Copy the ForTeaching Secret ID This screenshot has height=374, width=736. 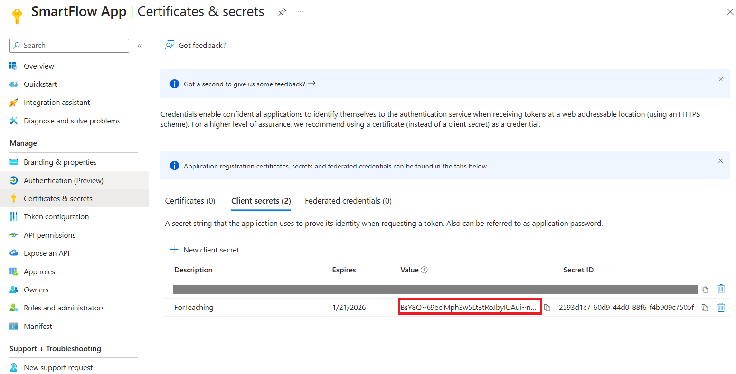[x=705, y=308]
